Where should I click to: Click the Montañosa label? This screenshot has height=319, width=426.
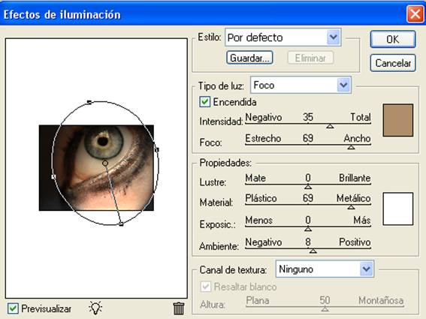[381, 300]
